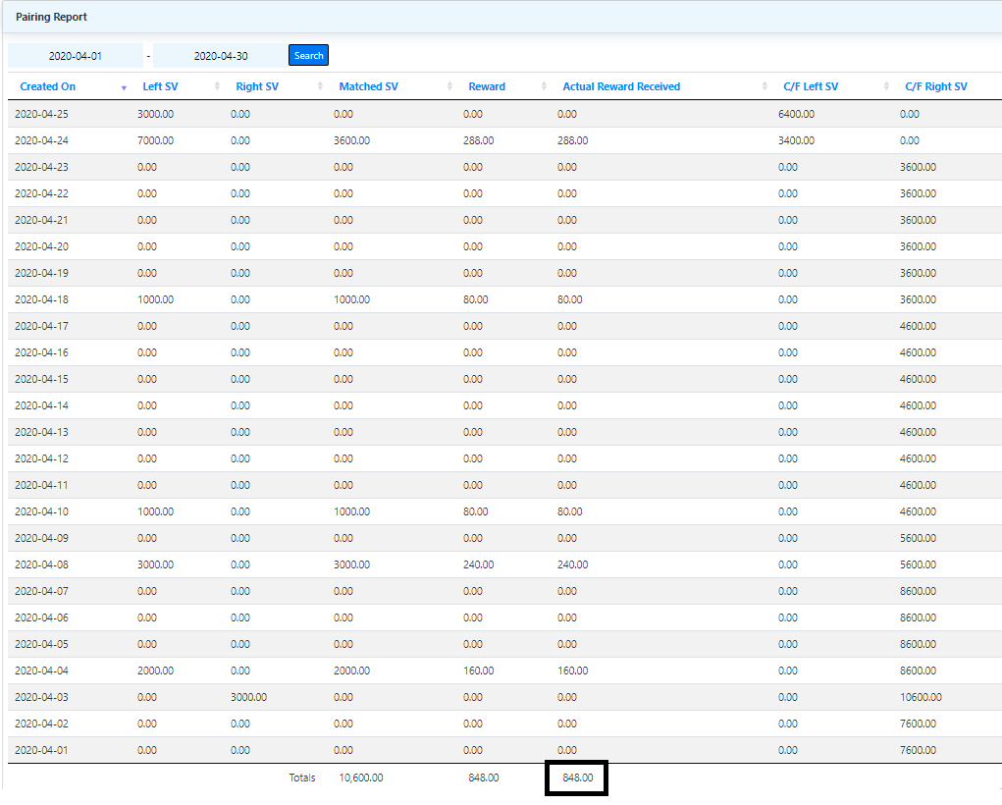Select Left SV value 7000.00
The width and height of the screenshot is (1002, 805).
pos(155,140)
